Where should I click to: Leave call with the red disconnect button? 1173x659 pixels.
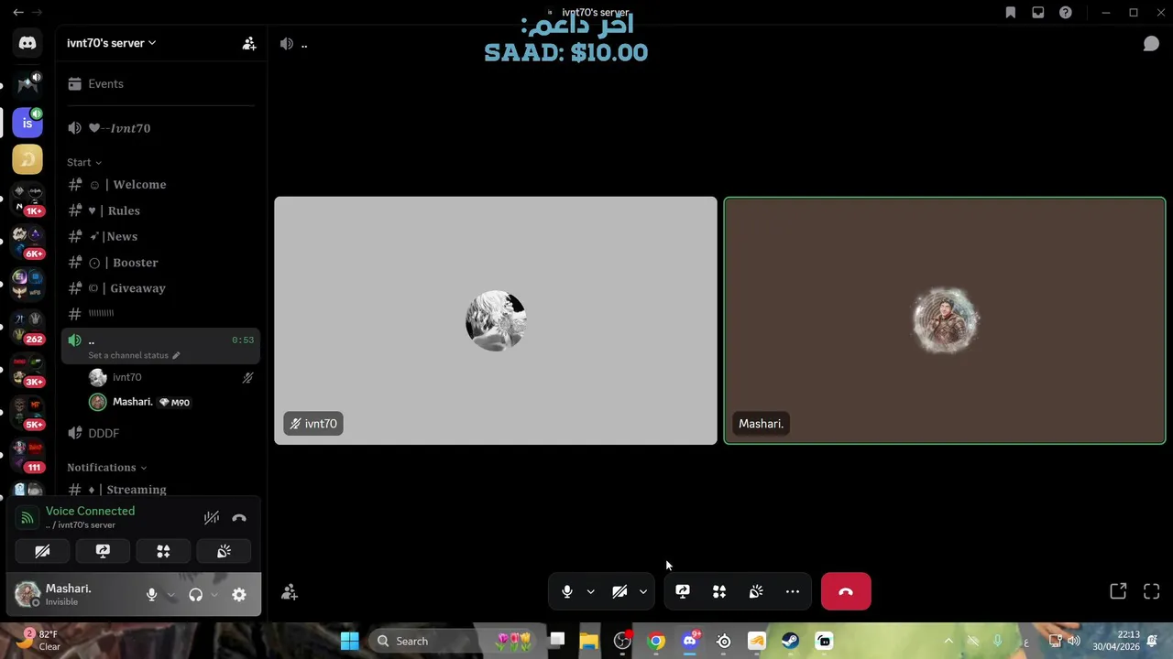(846, 592)
